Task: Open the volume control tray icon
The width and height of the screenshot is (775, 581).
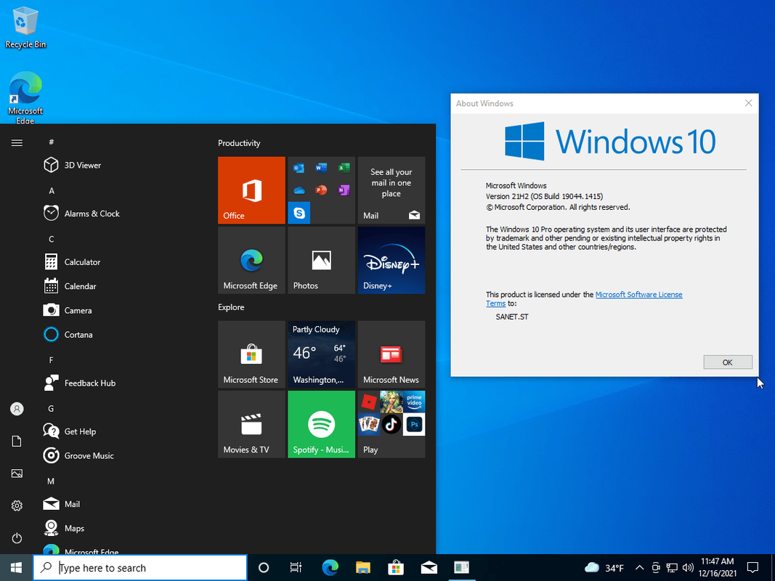Action: (688, 568)
